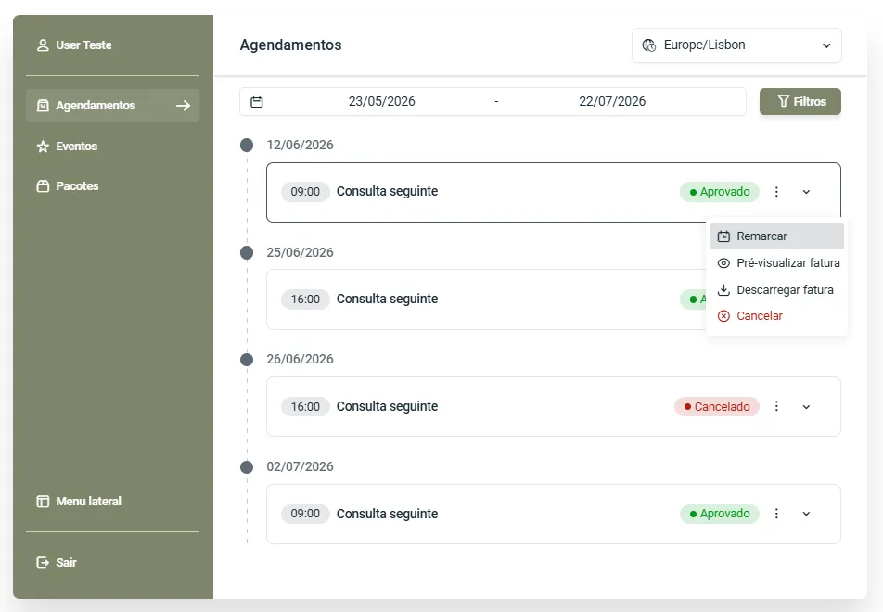Click the User Teste name
Image resolution: width=883 pixels, height=612 pixels.
click(83, 45)
